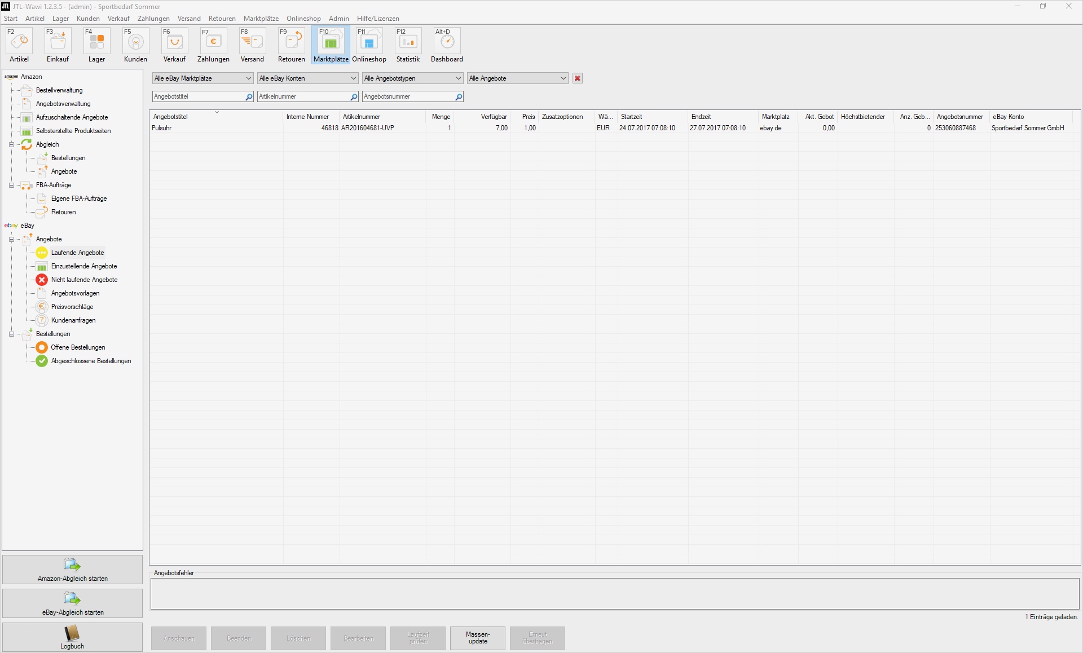Start eBay-Abgleich with button
The height and width of the screenshot is (653, 1083).
pos(72,603)
